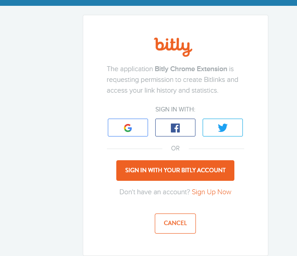Click the horizontal line right of OR

point(216,149)
